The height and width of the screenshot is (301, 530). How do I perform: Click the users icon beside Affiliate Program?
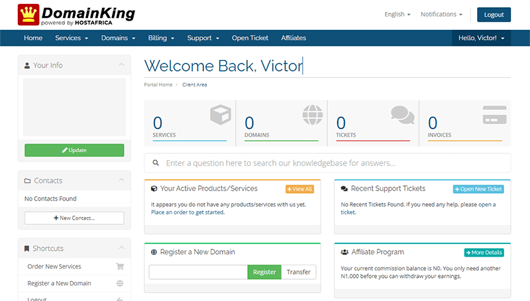pos(344,252)
